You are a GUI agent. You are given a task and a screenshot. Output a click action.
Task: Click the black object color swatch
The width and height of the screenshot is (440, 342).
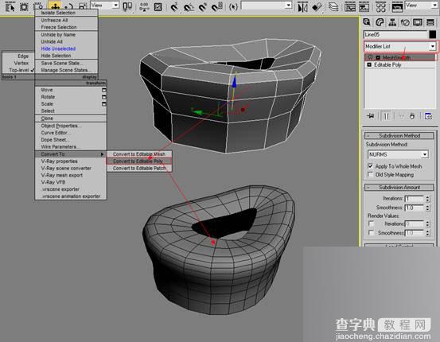pyautogui.click(x=432, y=34)
